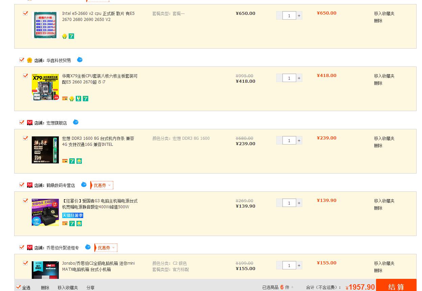Toggle the 全选 select-all checkbox

pyautogui.click(x=18, y=287)
